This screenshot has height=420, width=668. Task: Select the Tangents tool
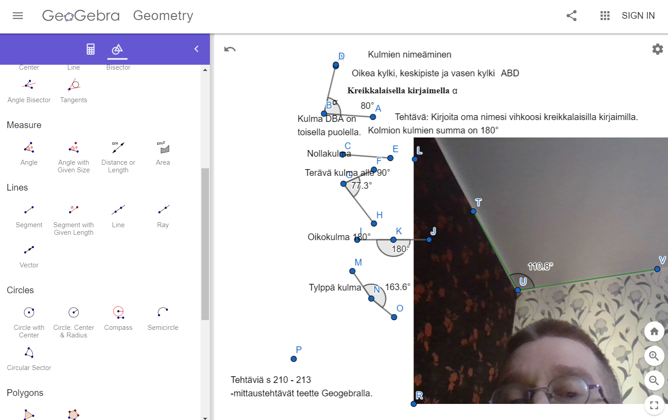click(x=74, y=90)
